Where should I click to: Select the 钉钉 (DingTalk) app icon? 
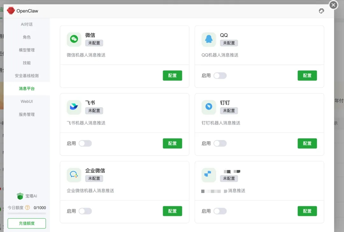point(209,107)
